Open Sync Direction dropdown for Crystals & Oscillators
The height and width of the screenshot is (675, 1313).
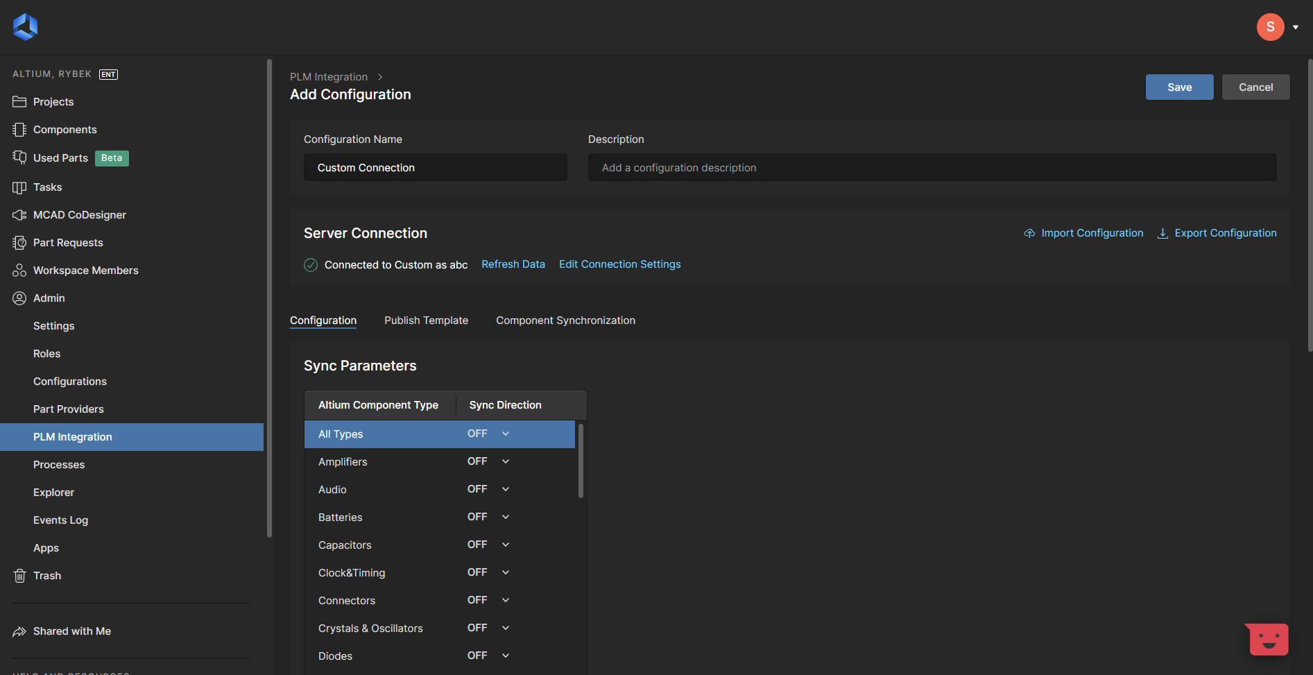click(x=506, y=628)
